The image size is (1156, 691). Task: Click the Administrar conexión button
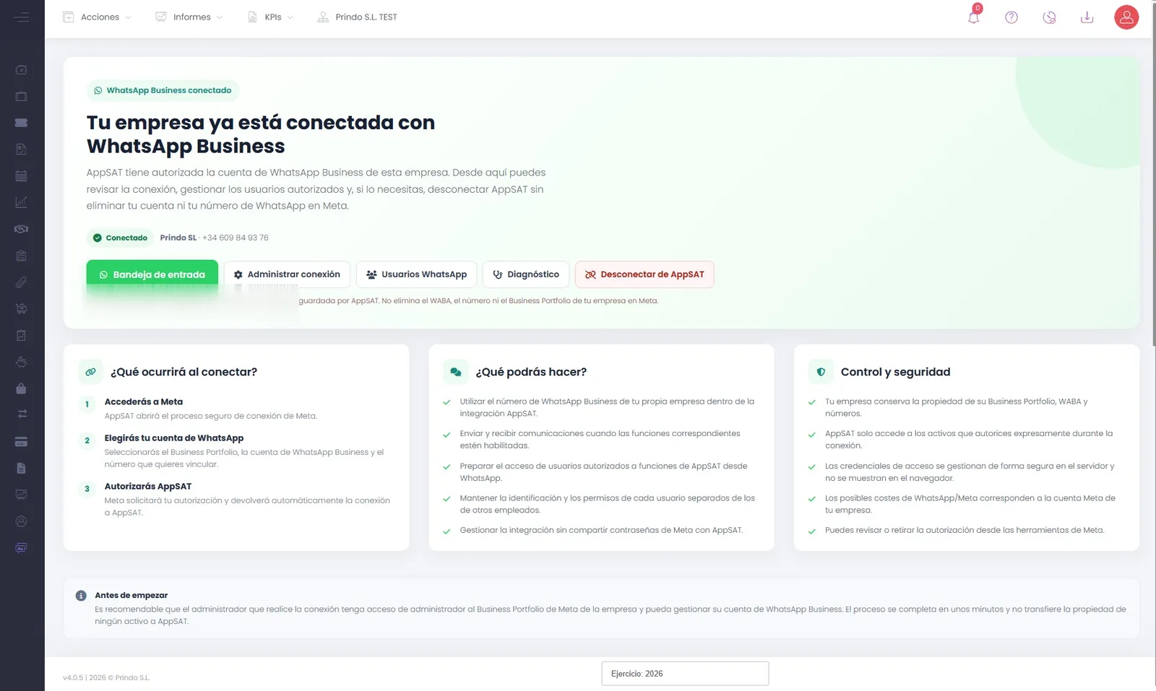(x=287, y=274)
